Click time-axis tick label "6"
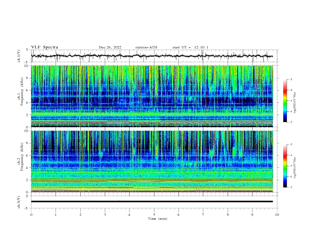Viewport: 312px width, 241px height. (178, 215)
